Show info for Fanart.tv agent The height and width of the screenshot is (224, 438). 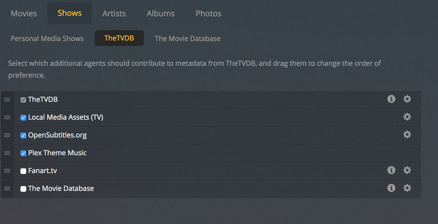pyautogui.click(x=391, y=170)
